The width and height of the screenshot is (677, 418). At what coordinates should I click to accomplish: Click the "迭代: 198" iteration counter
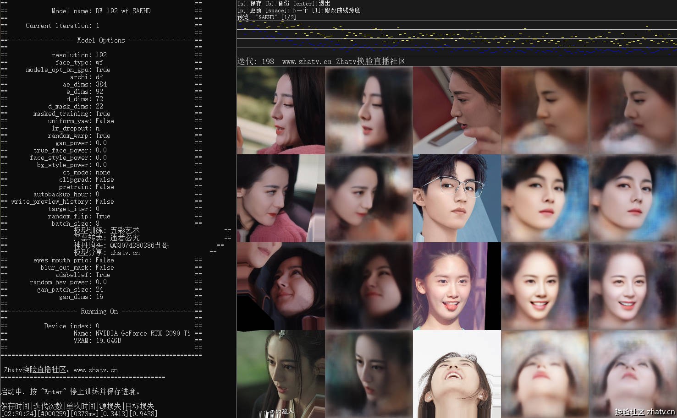pos(255,61)
